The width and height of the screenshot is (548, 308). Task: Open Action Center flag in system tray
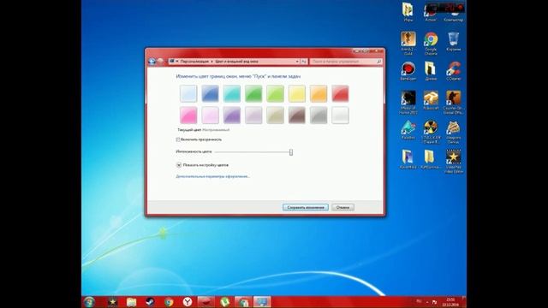(x=435, y=302)
